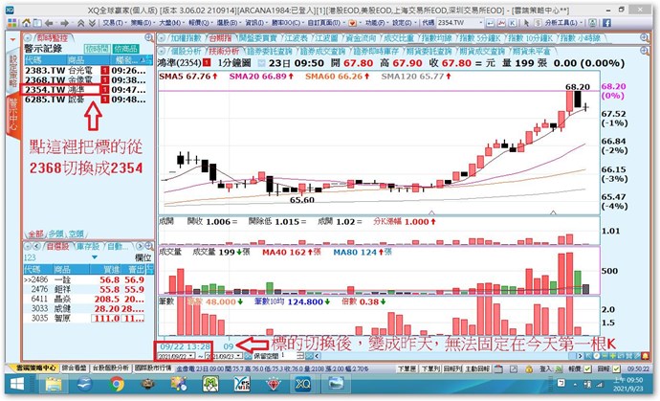Image resolution: width=660 pixels, height=401 pixels.
Task: Select the pointer cursor tool
Action: (x=526, y=23)
